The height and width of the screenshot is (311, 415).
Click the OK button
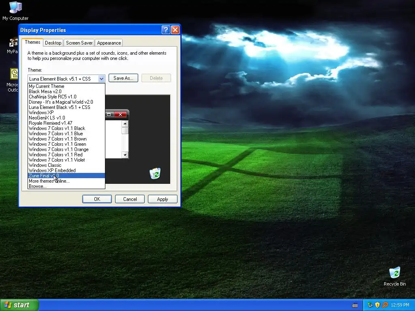coord(97,199)
